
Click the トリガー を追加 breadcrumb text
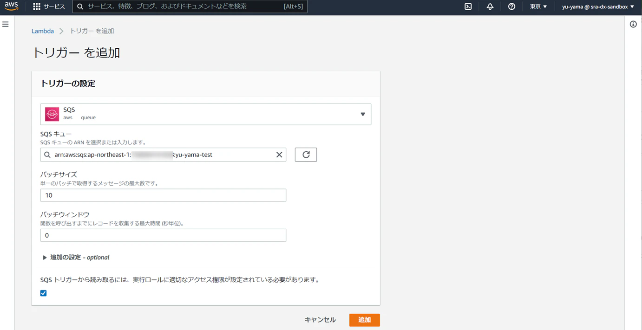point(92,31)
